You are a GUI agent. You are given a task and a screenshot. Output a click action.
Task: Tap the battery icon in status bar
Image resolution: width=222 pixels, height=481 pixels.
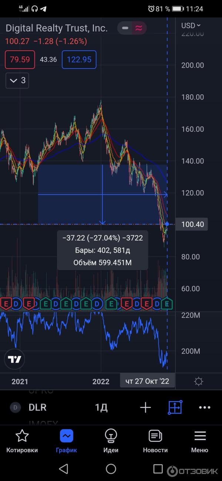pyautogui.click(x=178, y=9)
